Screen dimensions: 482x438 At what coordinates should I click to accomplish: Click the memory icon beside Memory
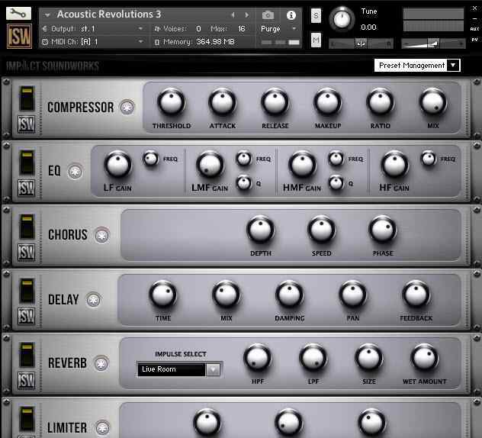click(157, 42)
